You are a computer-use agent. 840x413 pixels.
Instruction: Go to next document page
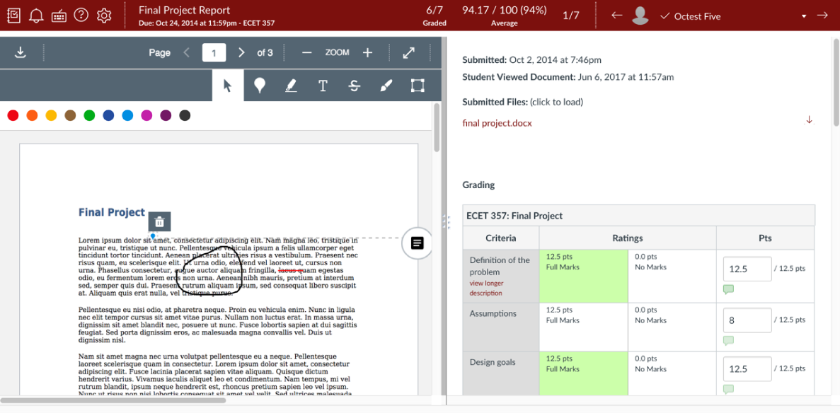pyautogui.click(x=241, y=52)
